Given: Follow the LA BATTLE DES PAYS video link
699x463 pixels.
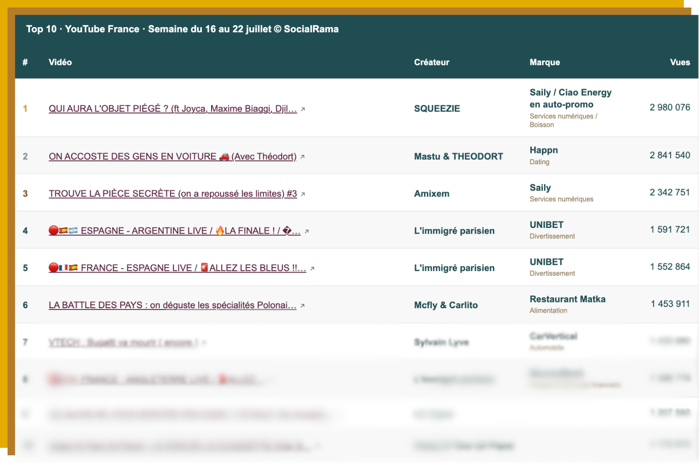Looking at the screenshot, I should point(173,305).
